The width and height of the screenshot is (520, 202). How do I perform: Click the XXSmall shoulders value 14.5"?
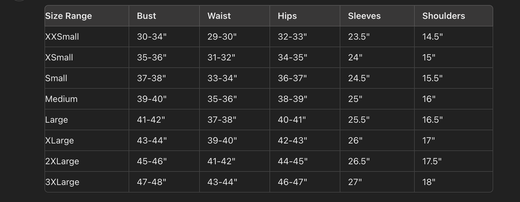[433, 37]
